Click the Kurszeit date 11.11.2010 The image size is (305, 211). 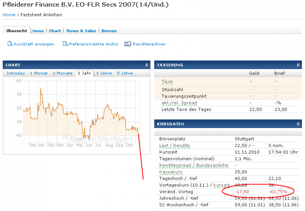pyautogui.click(x=247, y=152)
